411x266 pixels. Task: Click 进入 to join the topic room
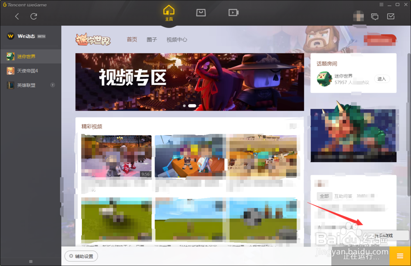coord(382,79)
